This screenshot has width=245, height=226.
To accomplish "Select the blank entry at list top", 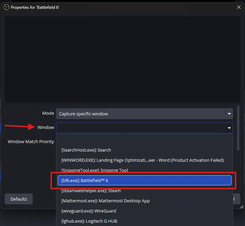I will [x=144, y=140].
